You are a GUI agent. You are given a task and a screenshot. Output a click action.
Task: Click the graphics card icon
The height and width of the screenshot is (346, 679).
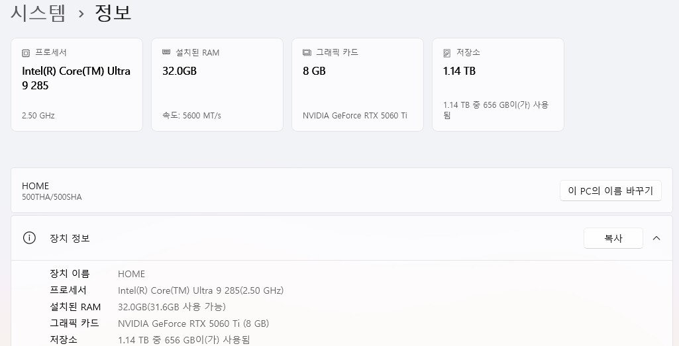pos(307,52)
